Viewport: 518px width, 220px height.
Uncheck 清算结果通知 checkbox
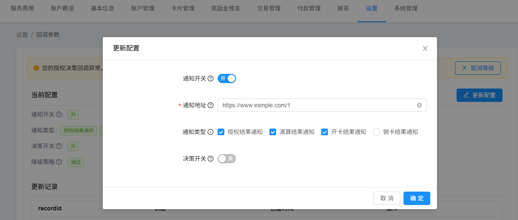[273, 132]
